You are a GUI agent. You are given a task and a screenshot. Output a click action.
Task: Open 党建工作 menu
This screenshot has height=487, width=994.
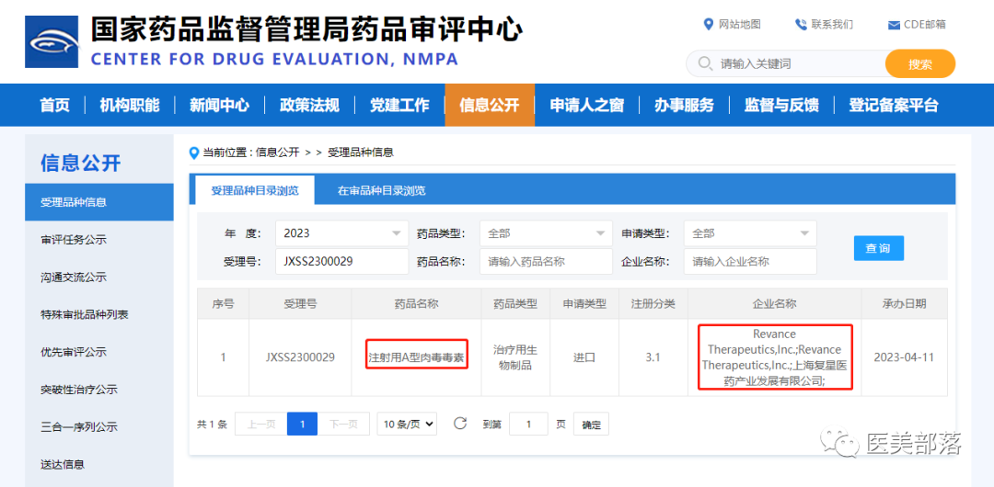[399, 105]
